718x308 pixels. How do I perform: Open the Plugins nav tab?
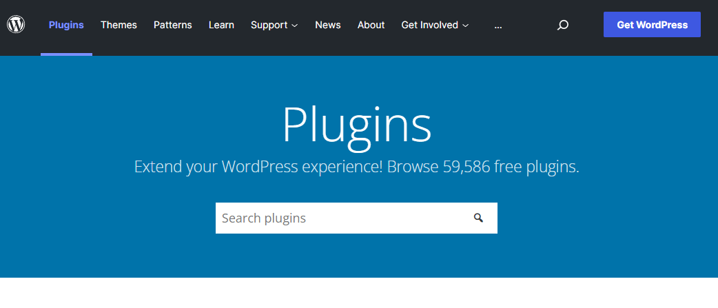click(66, 25)
